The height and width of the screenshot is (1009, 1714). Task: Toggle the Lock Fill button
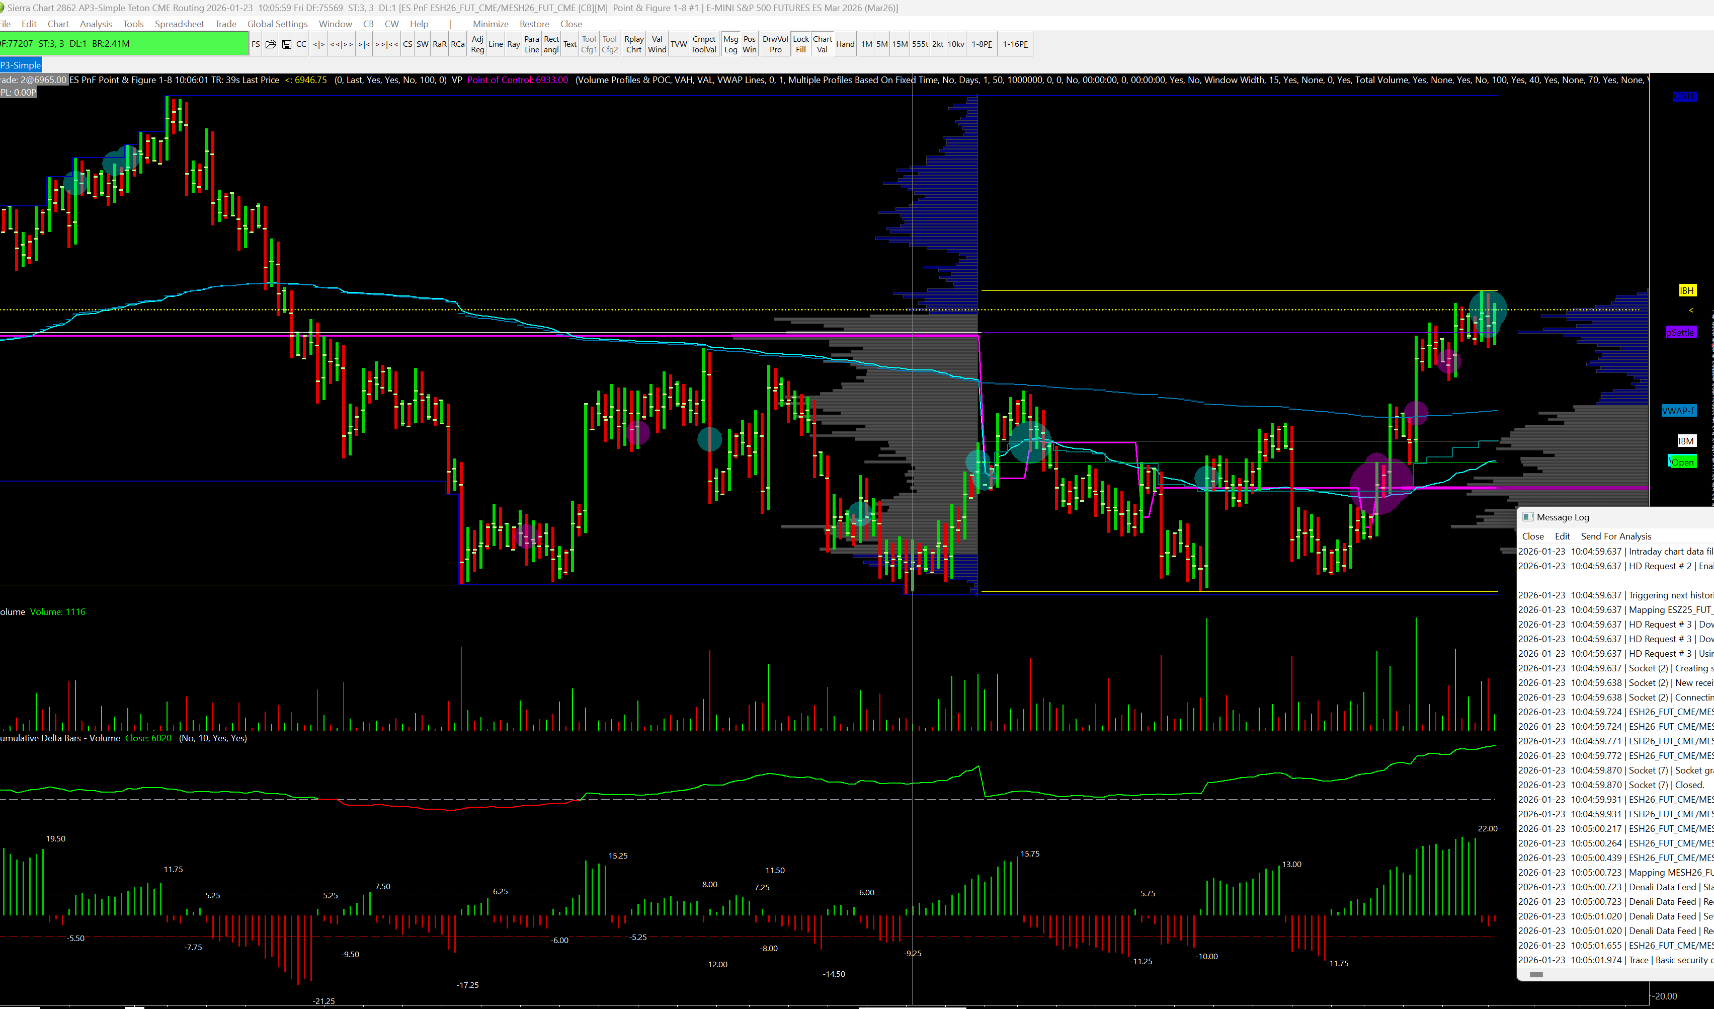[800, 44]
